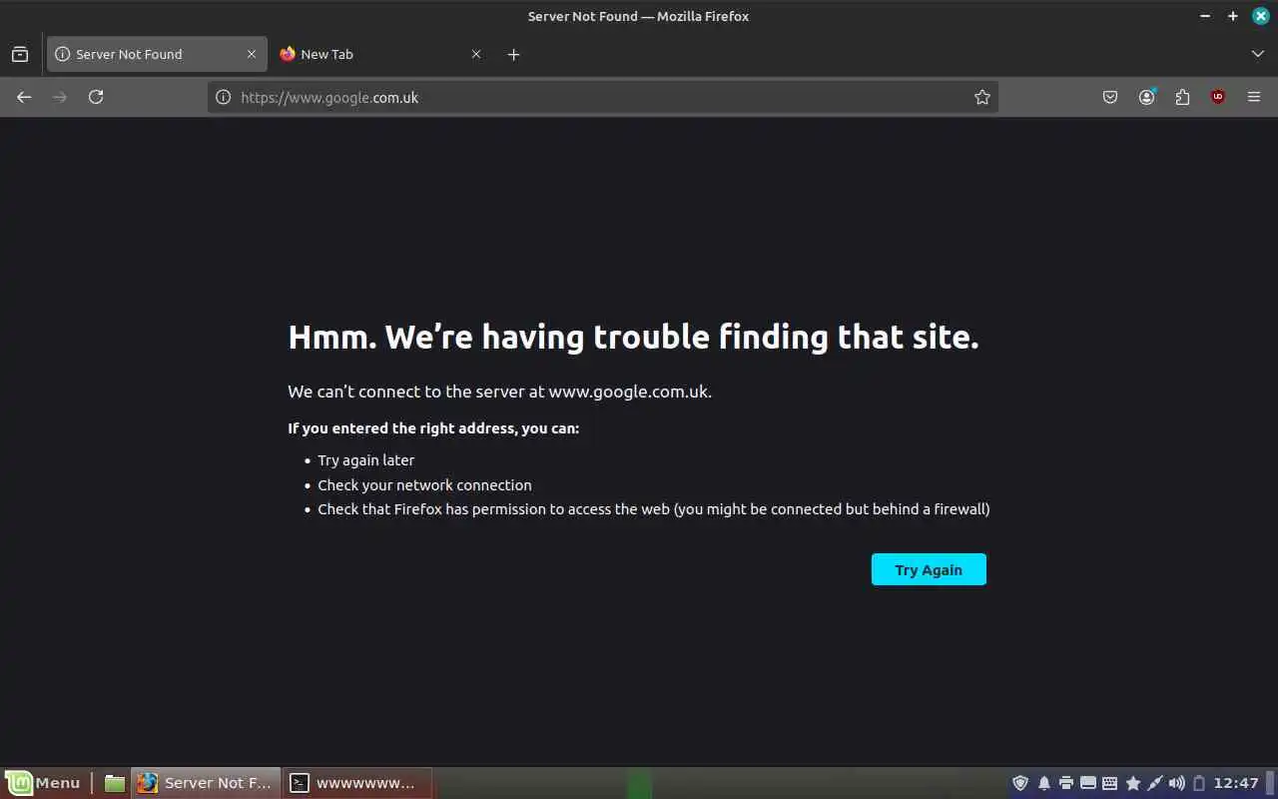Reload the current page

[x=96, y=97]
